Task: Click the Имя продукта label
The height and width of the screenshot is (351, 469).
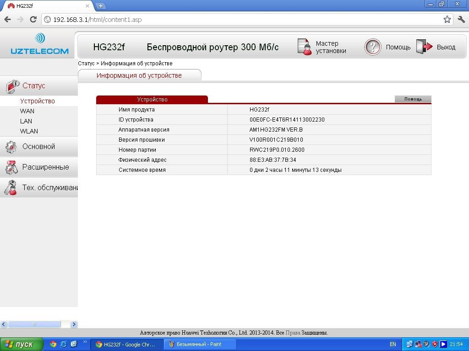Action: [x=136, y=110]
